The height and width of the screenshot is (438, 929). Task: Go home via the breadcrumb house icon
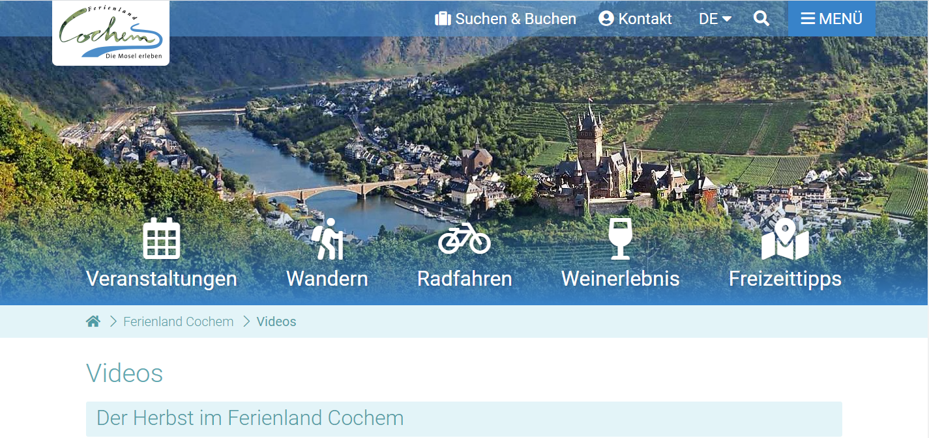click(x=93, y=322)
